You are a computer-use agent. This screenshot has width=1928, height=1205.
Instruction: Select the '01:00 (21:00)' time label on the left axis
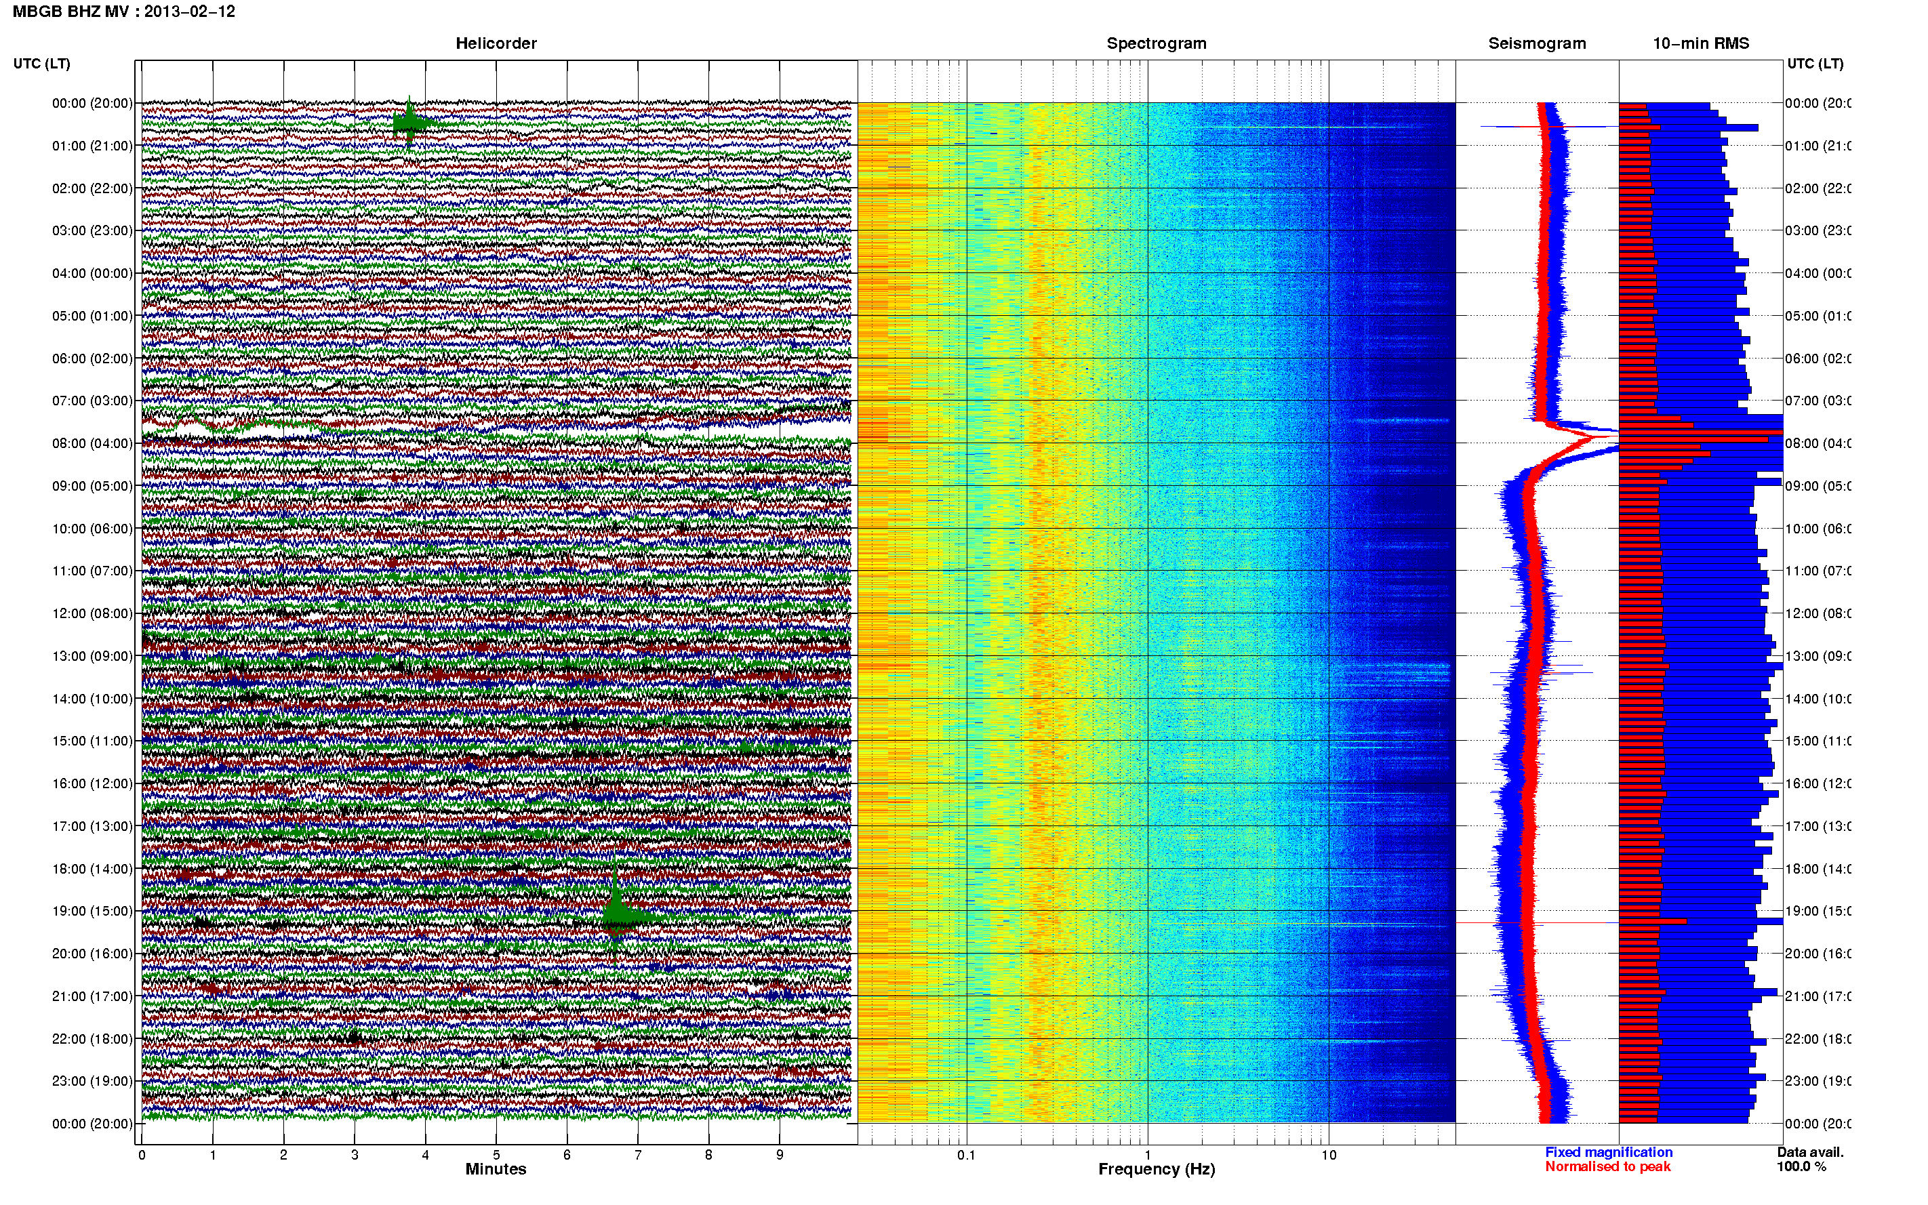point(92,146)
